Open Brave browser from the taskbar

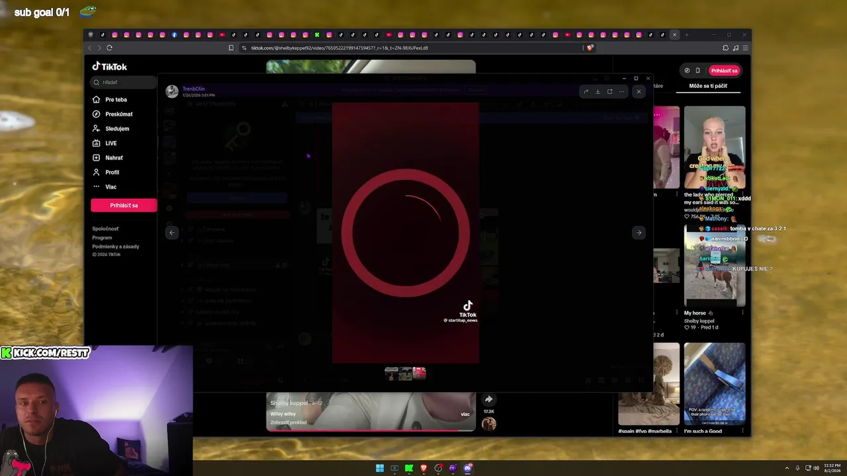point(423,468)
